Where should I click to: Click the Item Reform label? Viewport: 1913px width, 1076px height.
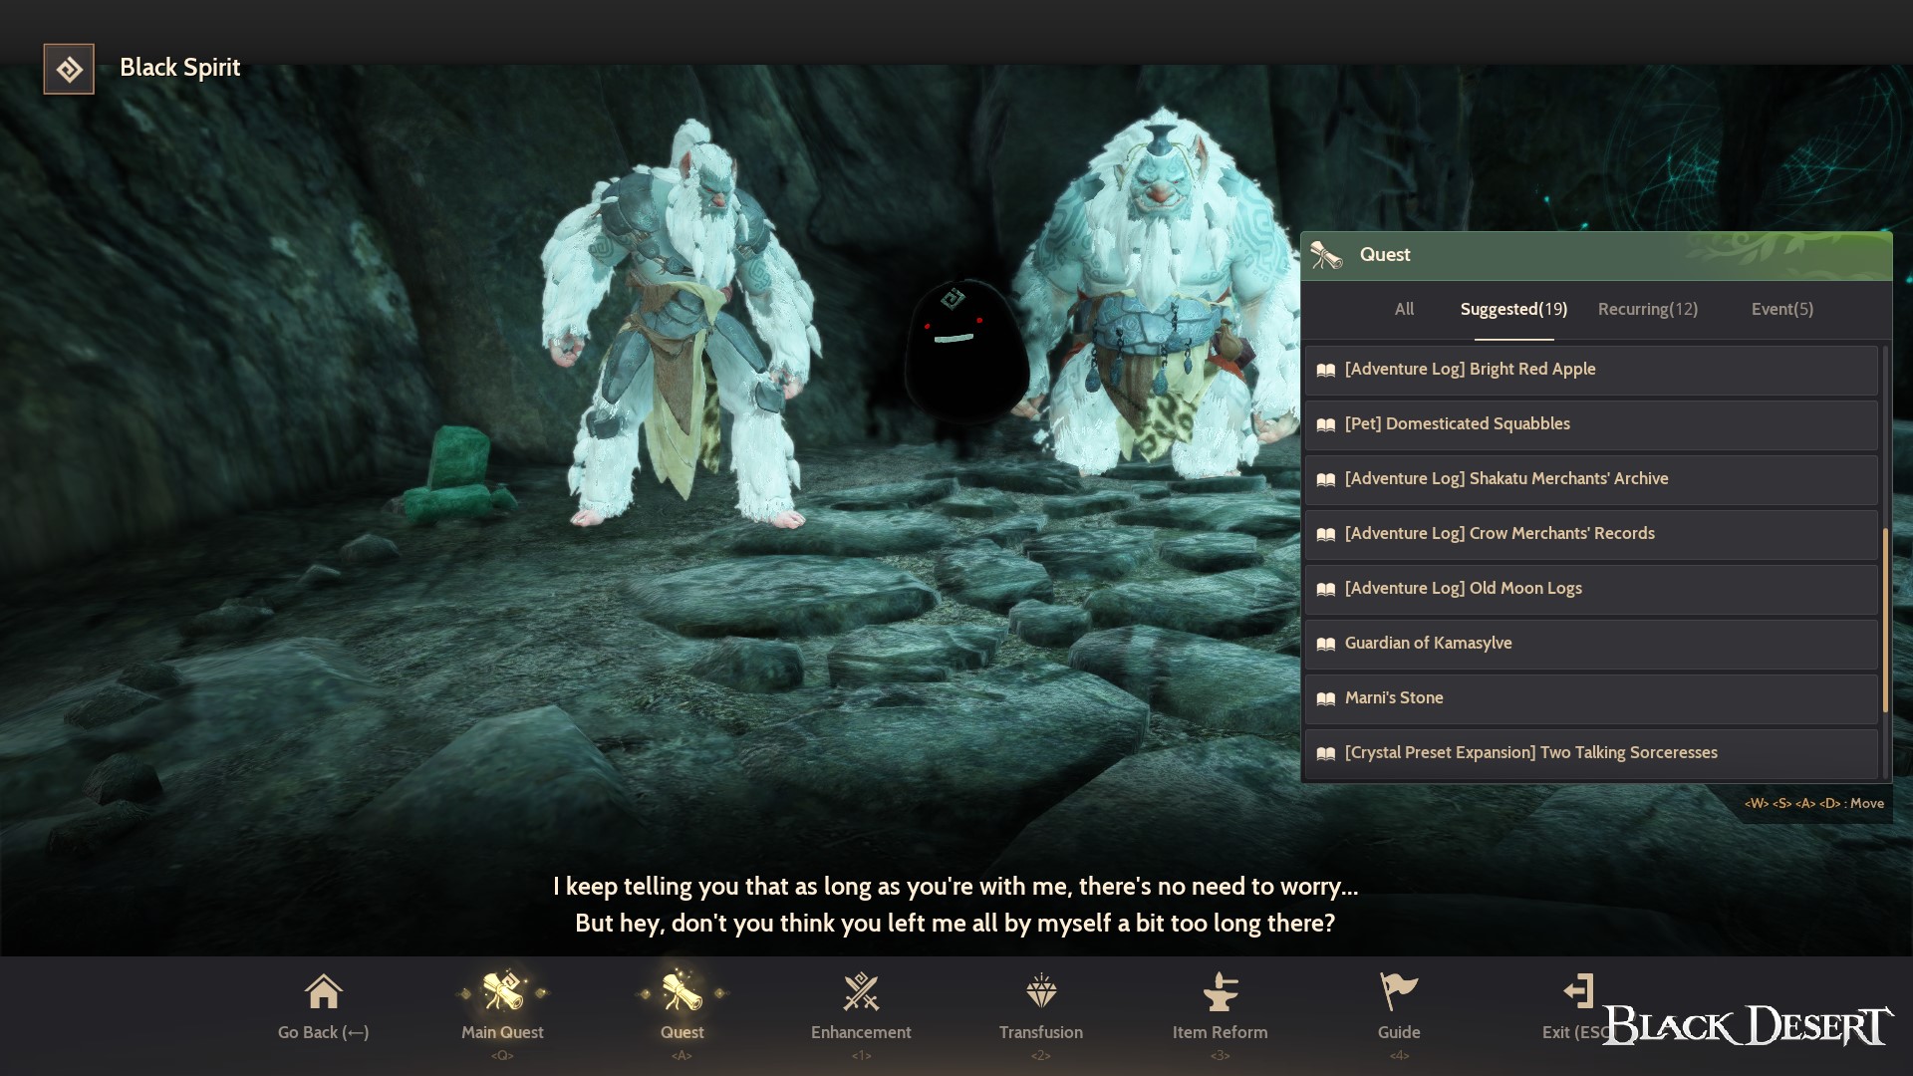(1220, 1032)
